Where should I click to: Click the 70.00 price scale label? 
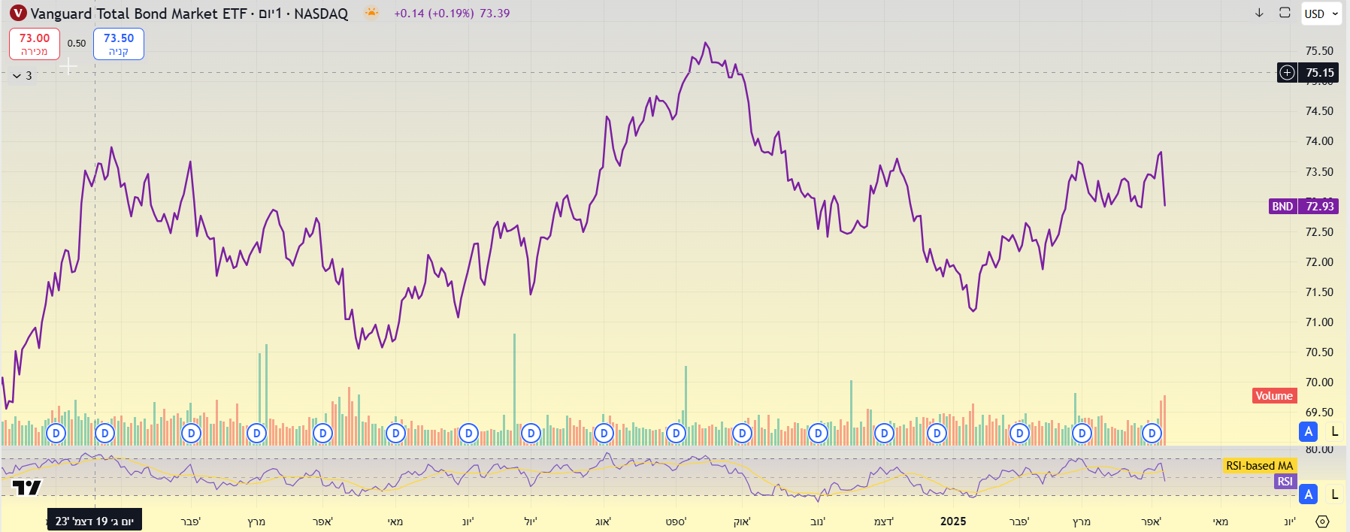click(1319, 382)
